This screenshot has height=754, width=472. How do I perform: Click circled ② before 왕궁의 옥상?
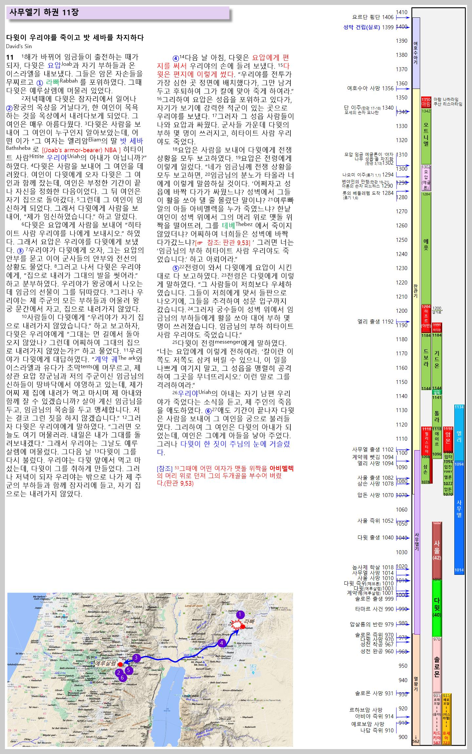coord(10,108)
